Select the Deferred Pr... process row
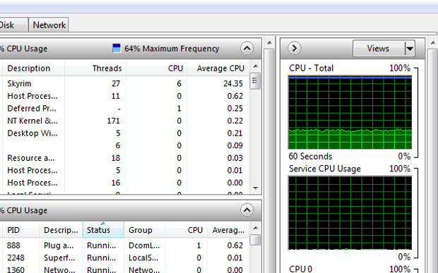 coord(124,108)
